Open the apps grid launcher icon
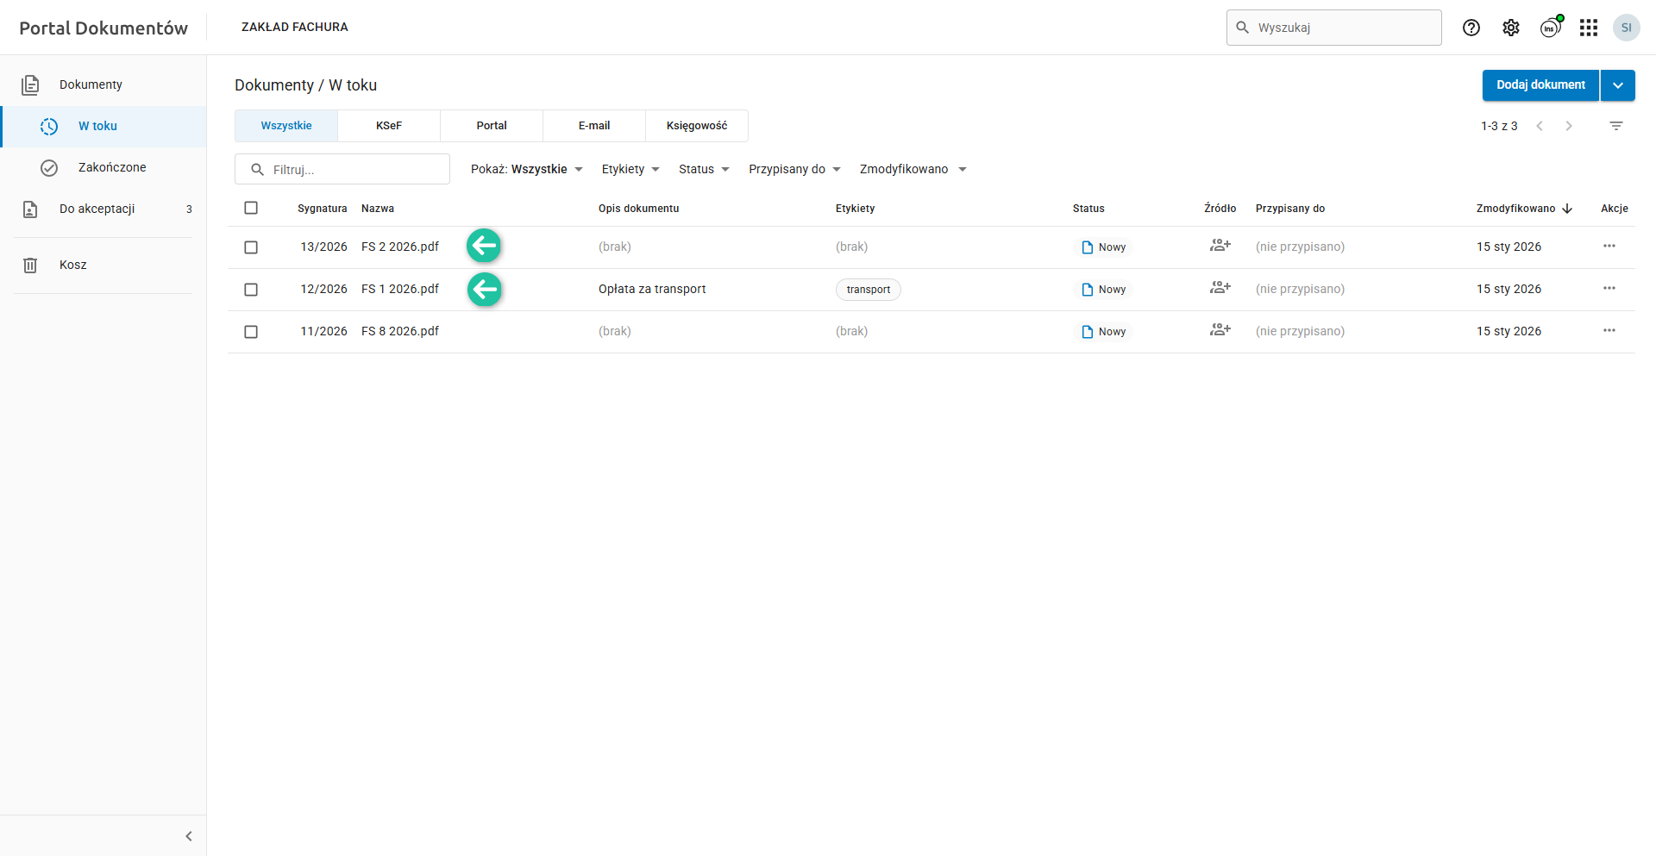 [1589, 28]
